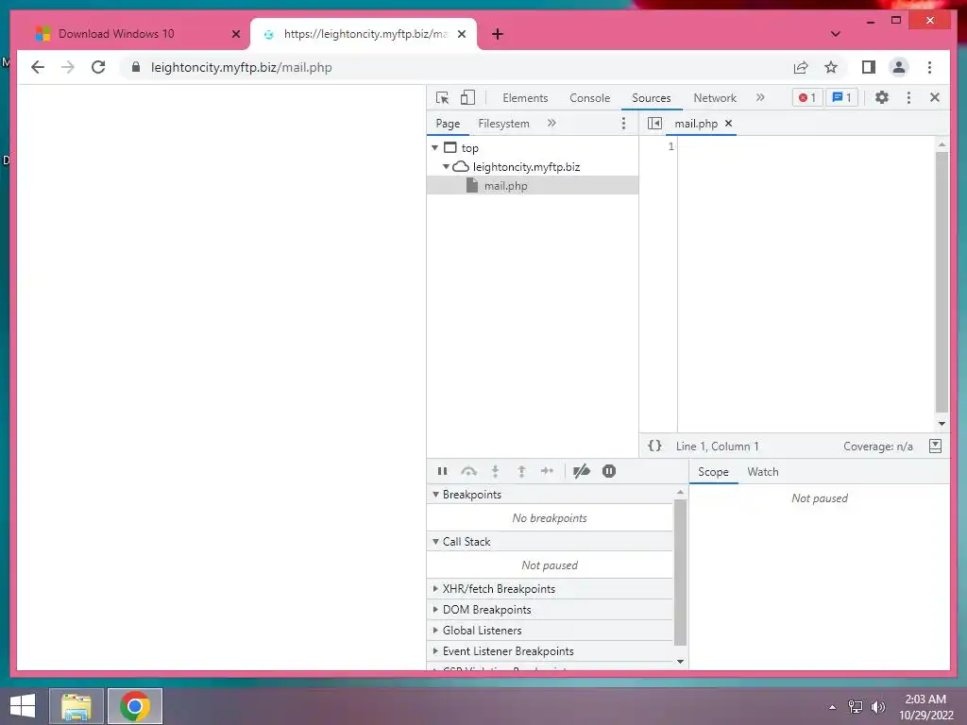Open Chrome's three-dot main menu

(929, 67)
